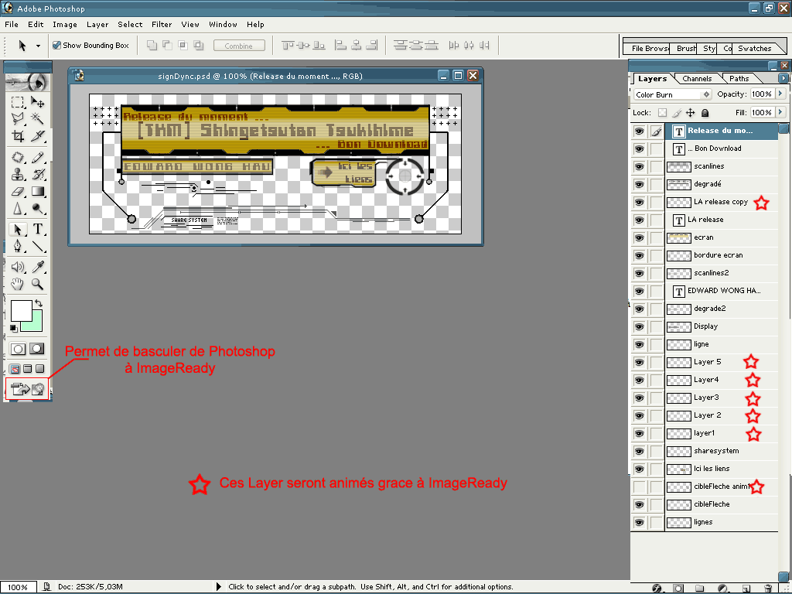Select the Pencil tool
This screenshot has width=792, height=594.
click(37, 158)
